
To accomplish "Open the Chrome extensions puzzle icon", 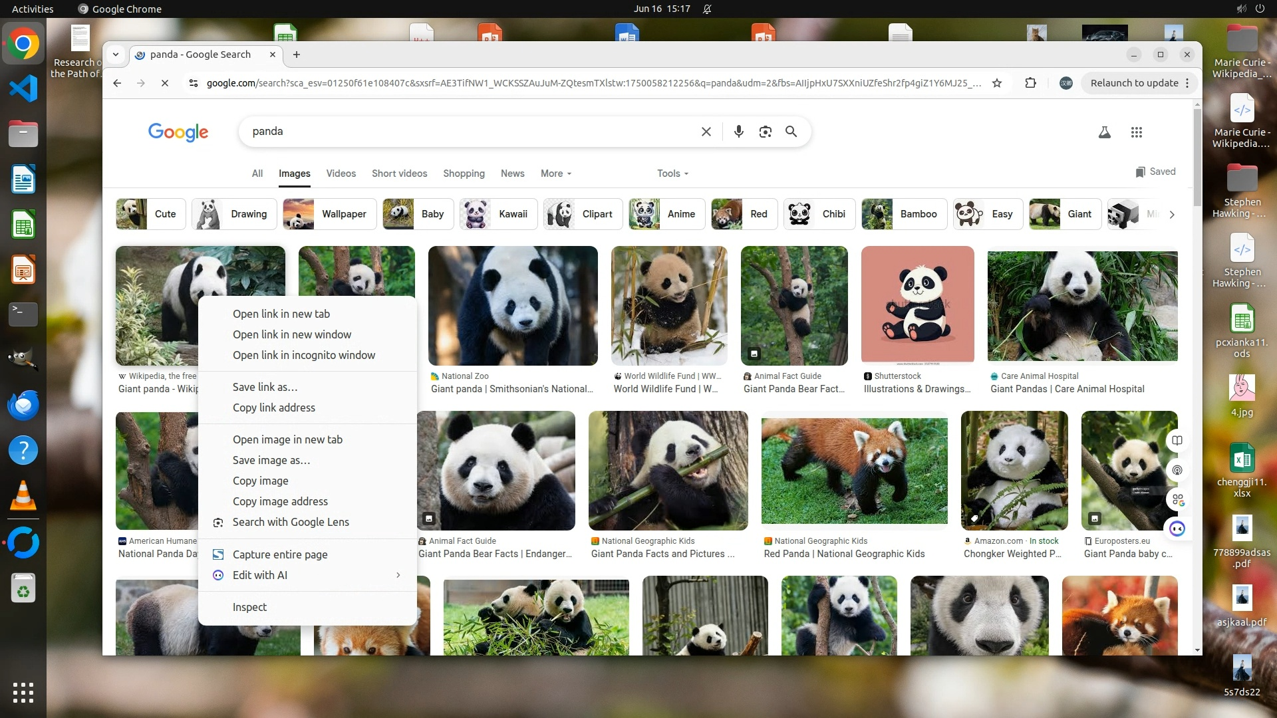I will [1030, 83].
